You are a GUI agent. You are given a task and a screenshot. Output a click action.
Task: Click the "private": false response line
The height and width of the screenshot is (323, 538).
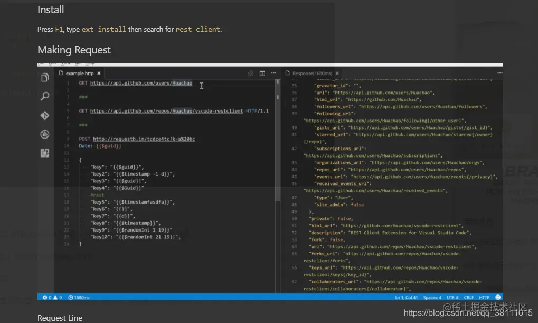[331, 218]
